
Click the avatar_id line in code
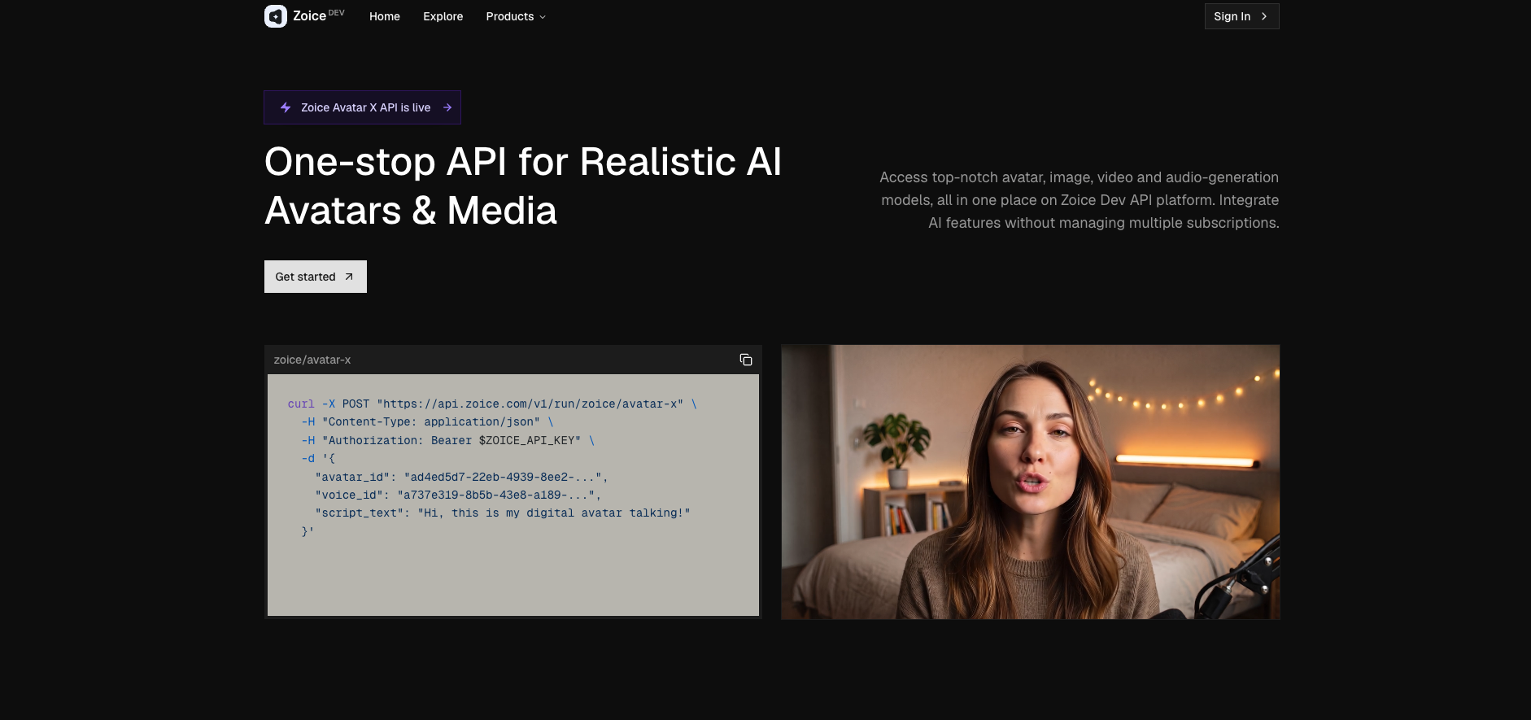(461, 477)
